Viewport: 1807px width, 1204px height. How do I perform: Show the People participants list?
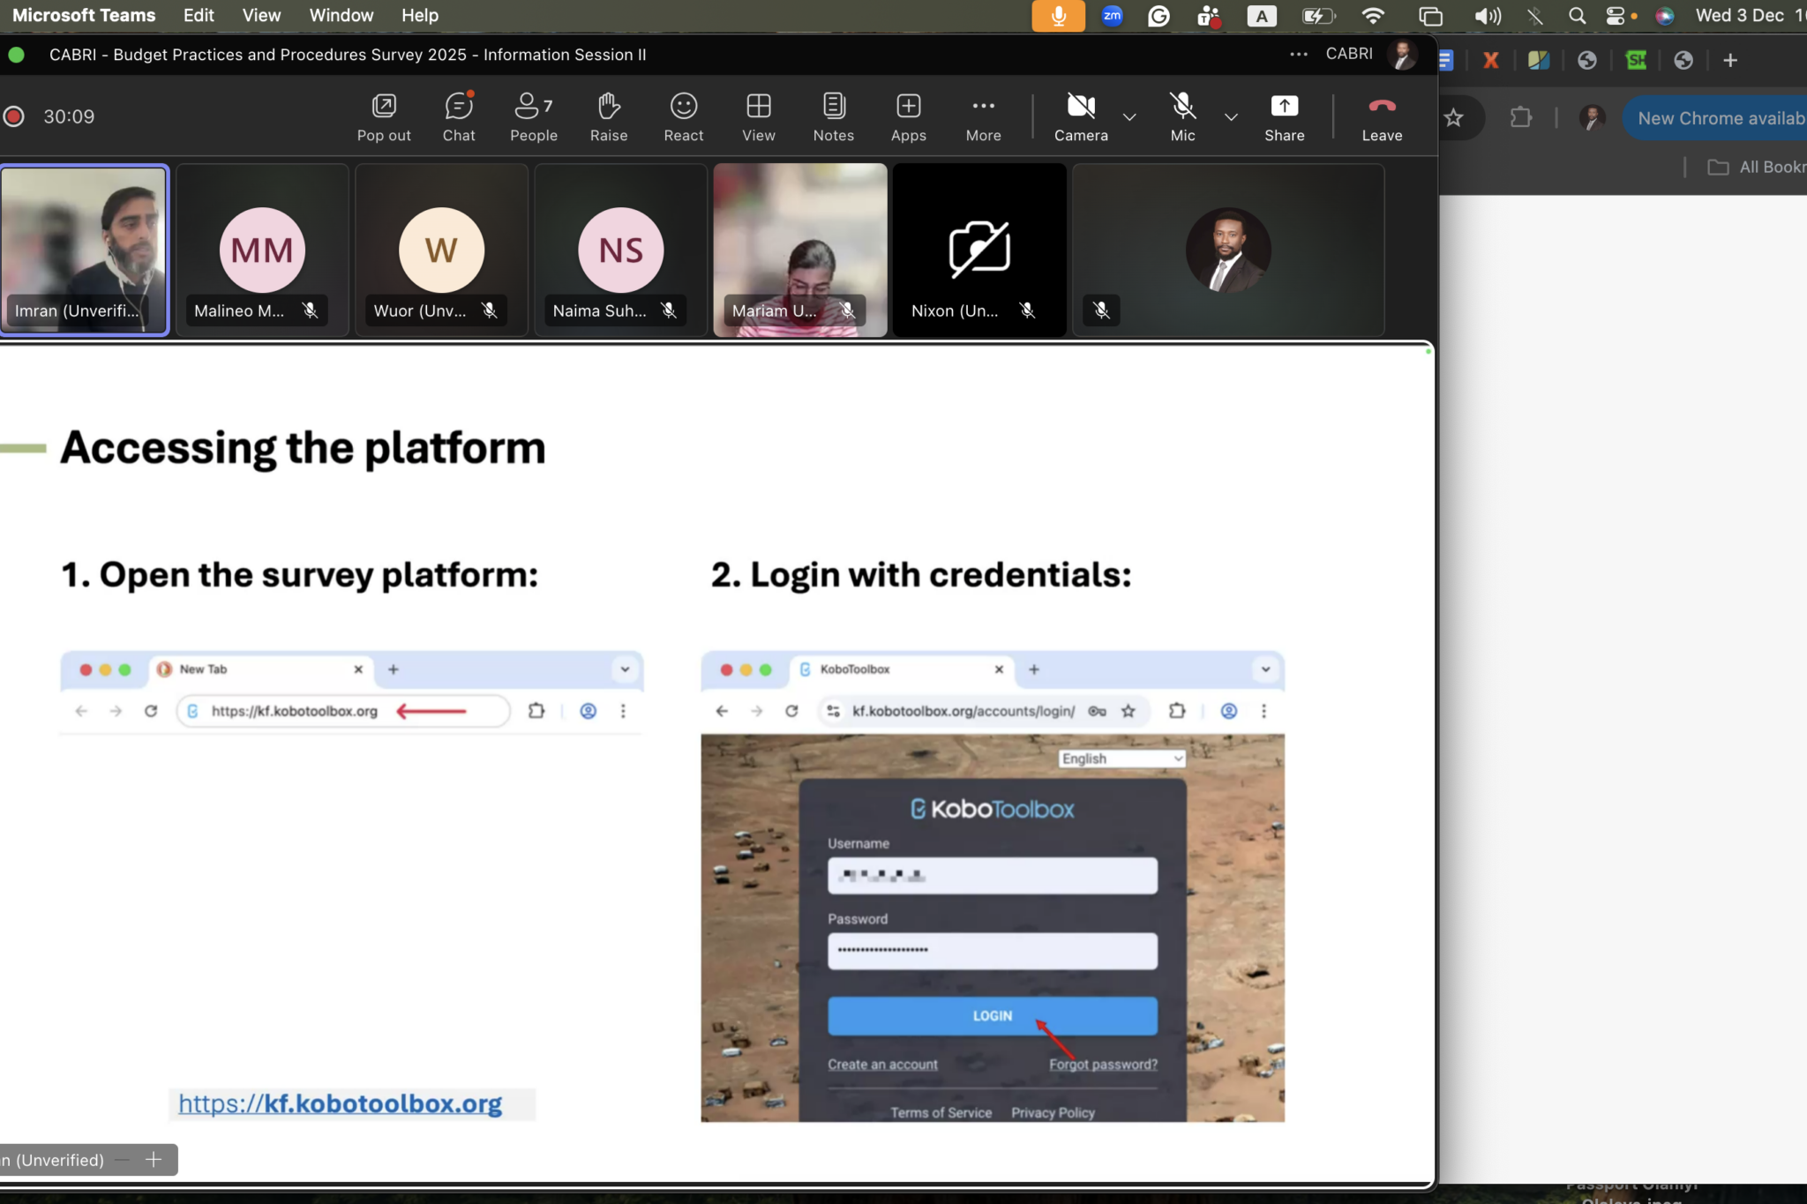(533, 117)
